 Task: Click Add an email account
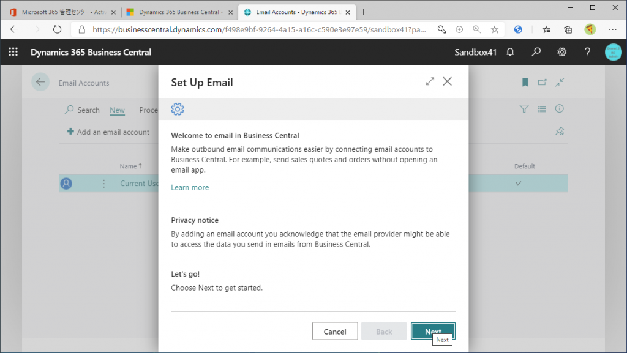pyautogui.click(x=108, y=132)
